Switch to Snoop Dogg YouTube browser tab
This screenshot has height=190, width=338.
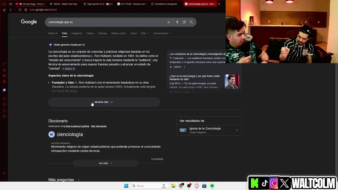pos(30,4)
